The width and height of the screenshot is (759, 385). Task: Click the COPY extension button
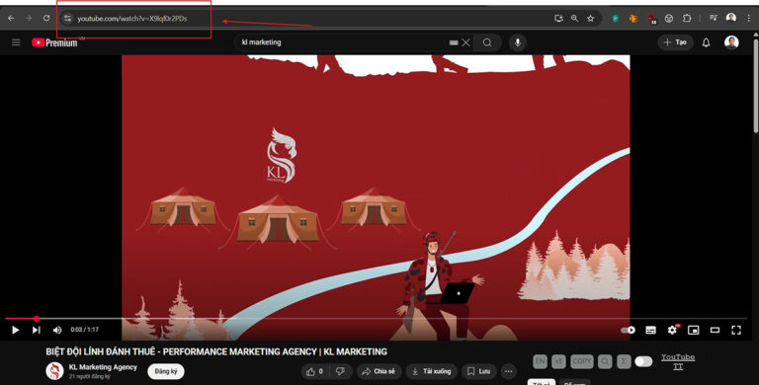click(x=582, y=361)
